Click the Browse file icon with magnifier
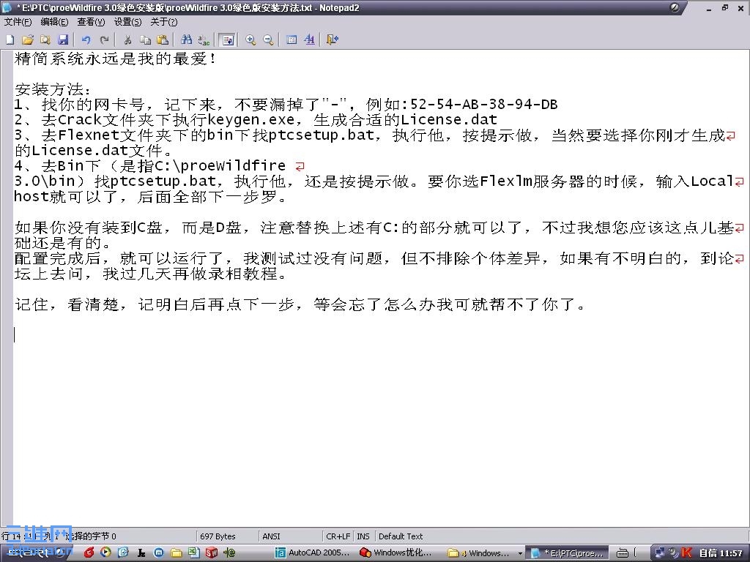The height and width of the screenshot is (562, 750). click(x=45, y=40)
